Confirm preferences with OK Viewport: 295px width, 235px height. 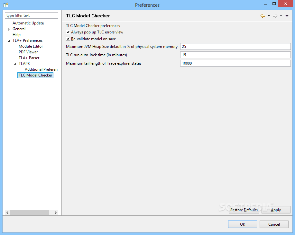(243, 224)
